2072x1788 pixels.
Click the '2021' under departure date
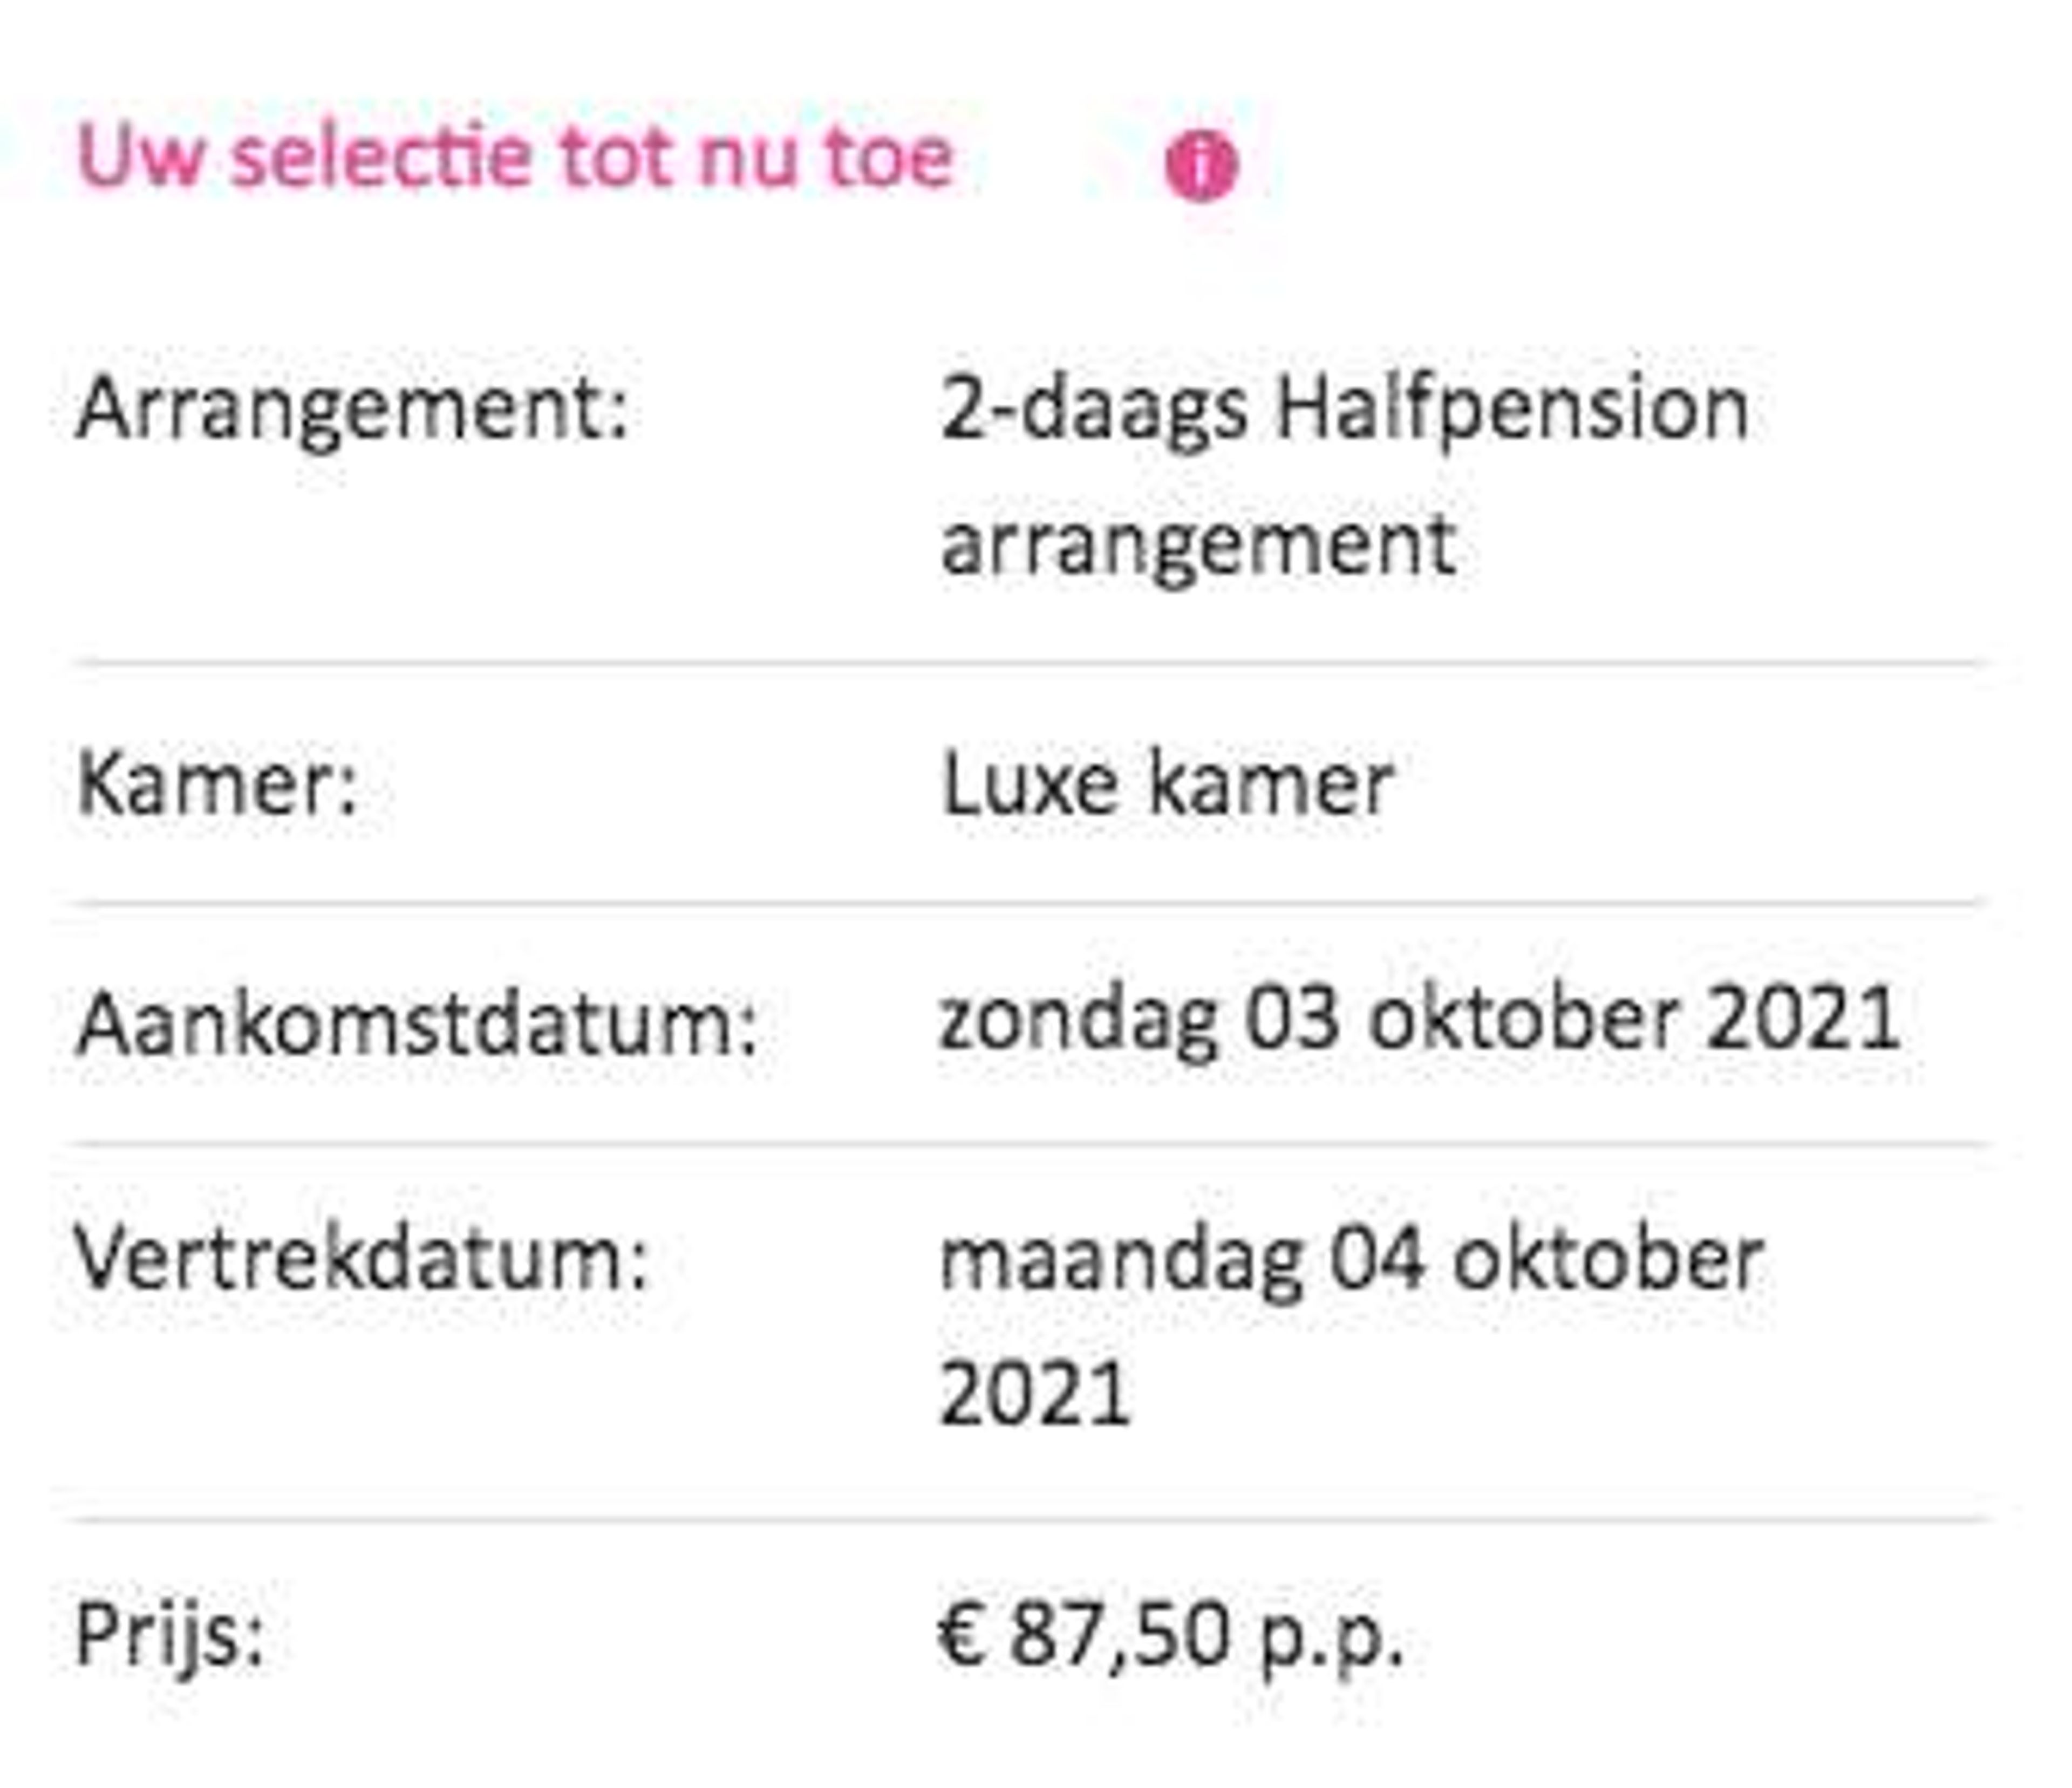point(1035,1393)
